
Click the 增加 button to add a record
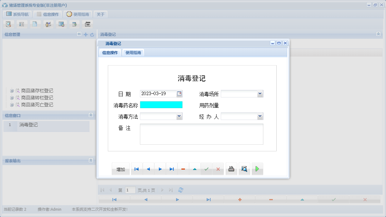coord(121,169)
